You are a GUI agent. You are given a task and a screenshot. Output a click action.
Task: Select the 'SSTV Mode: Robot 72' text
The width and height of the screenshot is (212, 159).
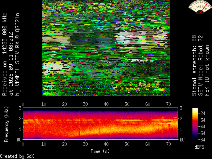point(200,66)
